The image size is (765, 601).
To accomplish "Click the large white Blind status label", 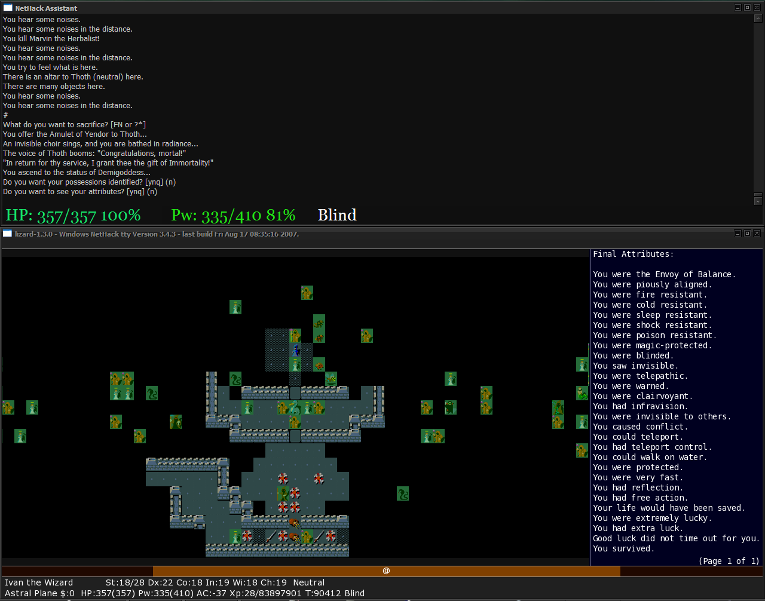I will tap(337, 215).
